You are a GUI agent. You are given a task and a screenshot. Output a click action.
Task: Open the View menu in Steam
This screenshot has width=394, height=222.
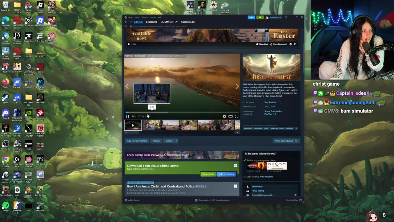(137, 17)
